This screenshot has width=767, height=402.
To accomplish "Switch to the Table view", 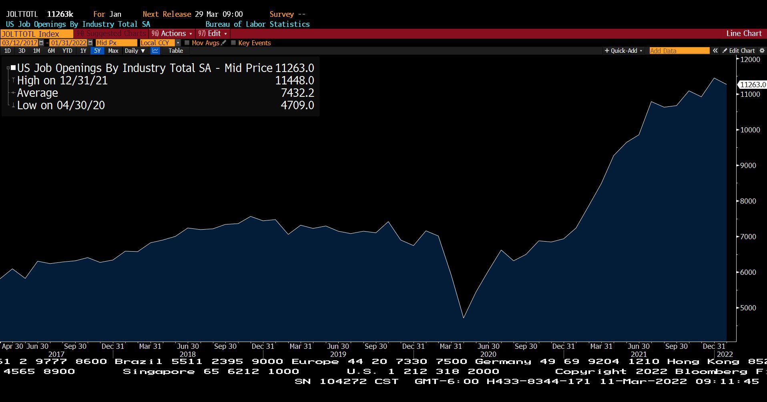I will [x=175, y=51].
